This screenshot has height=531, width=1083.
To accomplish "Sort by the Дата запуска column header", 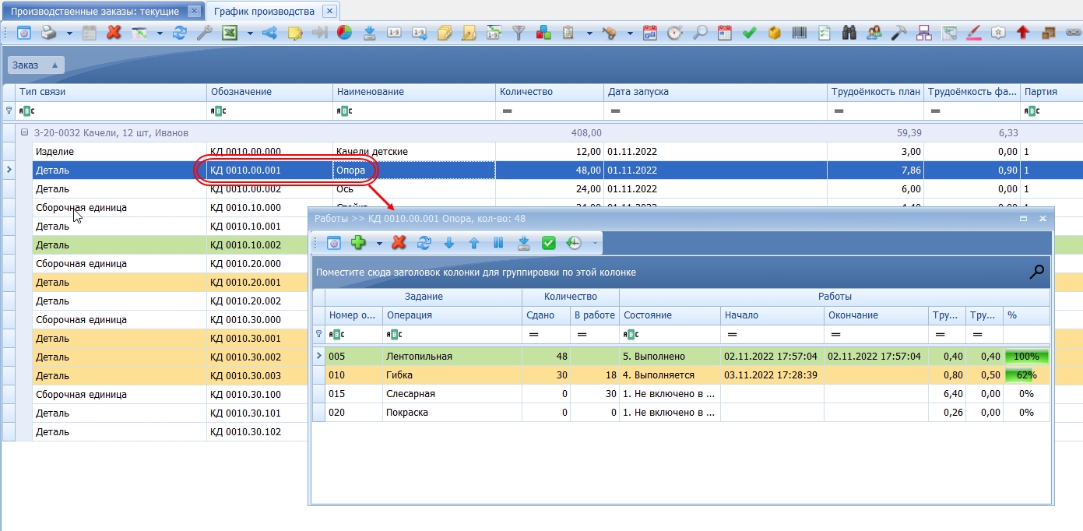I will tap(716, 92).
